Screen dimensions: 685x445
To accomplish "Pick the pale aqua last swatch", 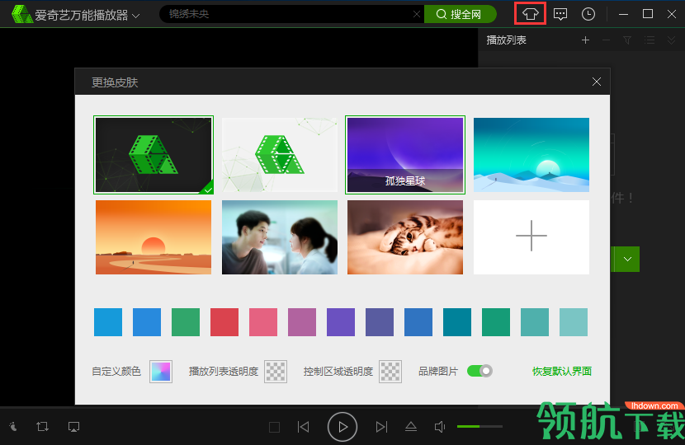I will point(574,322).
